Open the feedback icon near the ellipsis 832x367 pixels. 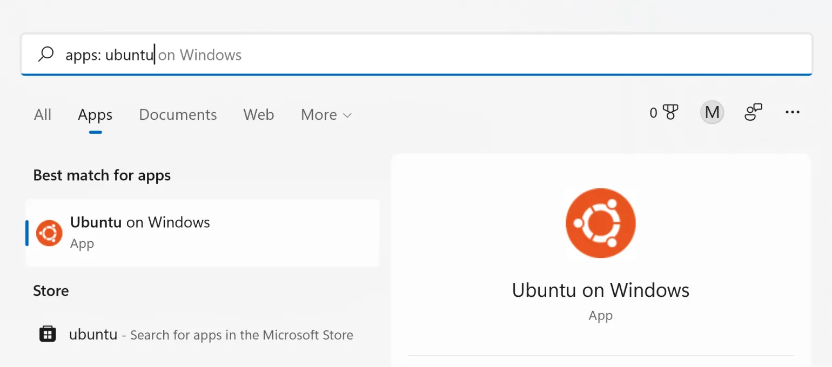pos(753,112)
